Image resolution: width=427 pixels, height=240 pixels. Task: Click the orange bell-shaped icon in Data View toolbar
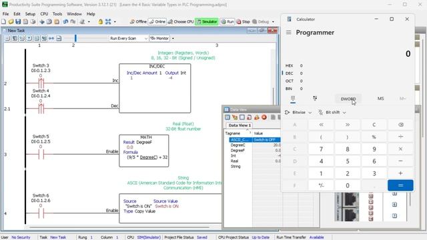pos(256,117)
